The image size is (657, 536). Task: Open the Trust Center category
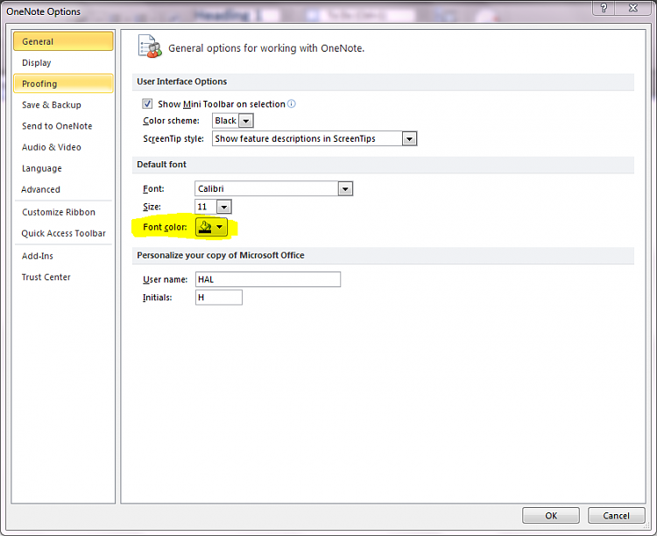click(x=63, y=277)
